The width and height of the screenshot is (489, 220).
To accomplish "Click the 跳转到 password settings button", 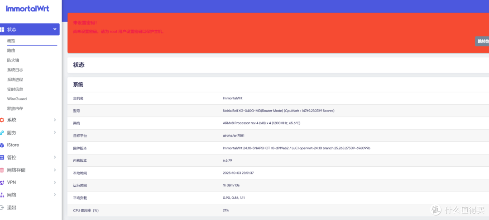I will pos(482,41).
